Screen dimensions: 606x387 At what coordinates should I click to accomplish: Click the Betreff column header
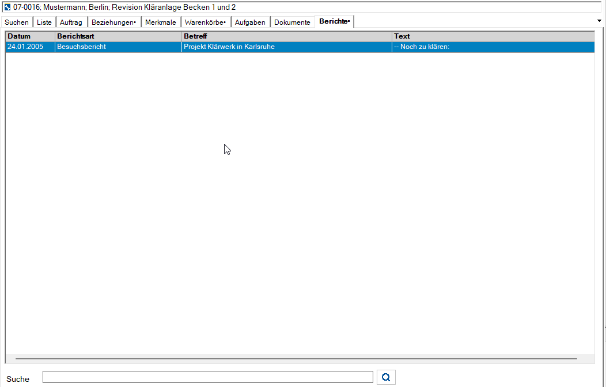click(287, 36)
